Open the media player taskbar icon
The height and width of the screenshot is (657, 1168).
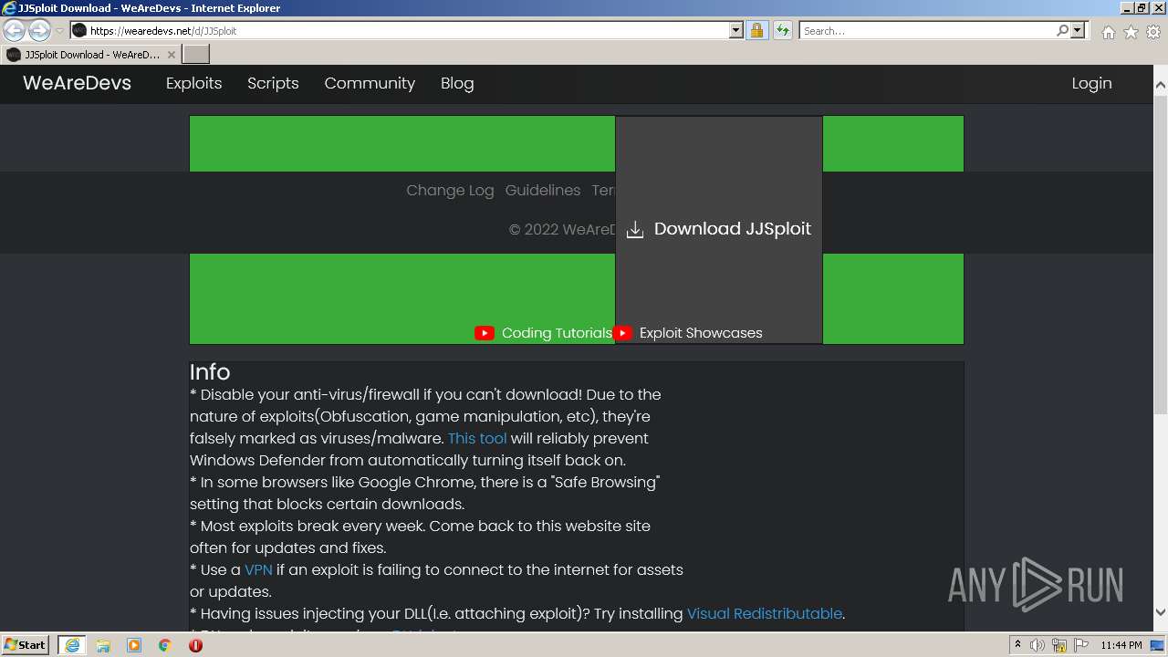[x=134, y=645]
